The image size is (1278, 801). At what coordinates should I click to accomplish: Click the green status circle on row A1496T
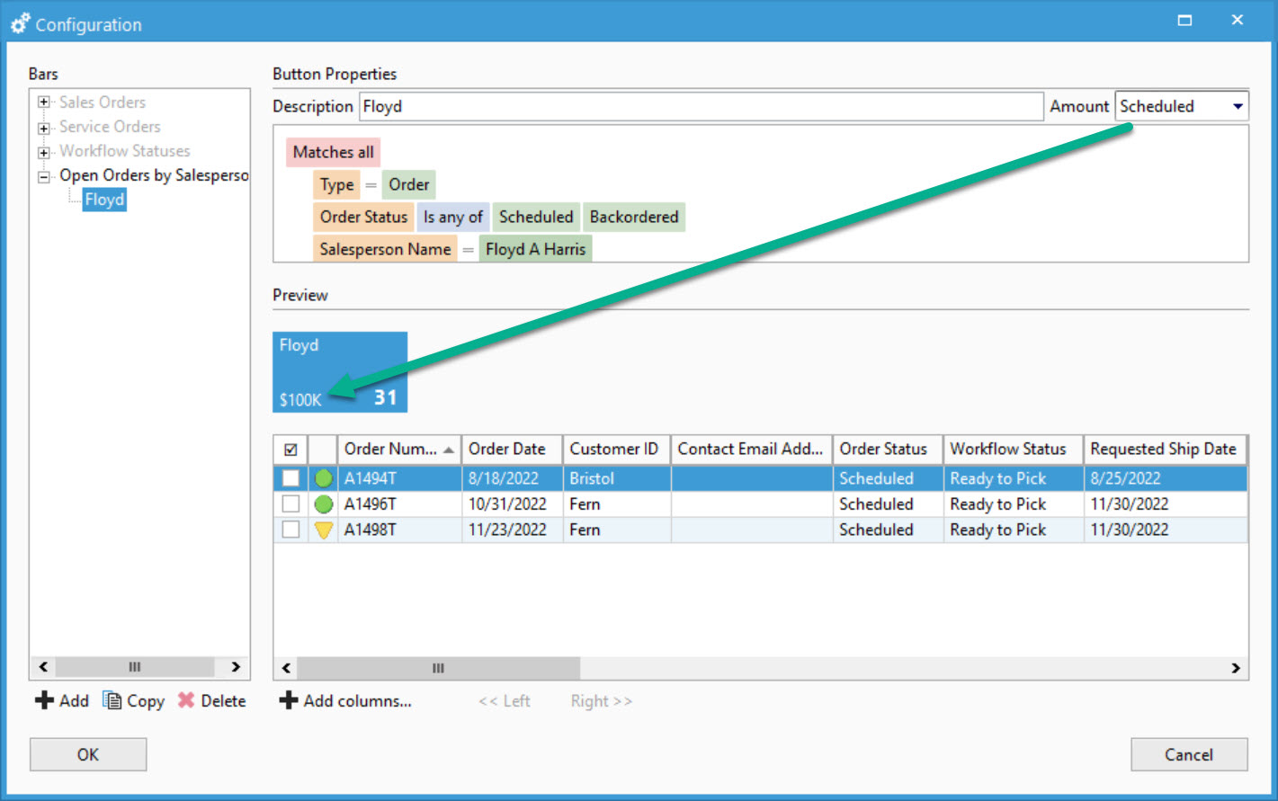click(x=323, y=503)
